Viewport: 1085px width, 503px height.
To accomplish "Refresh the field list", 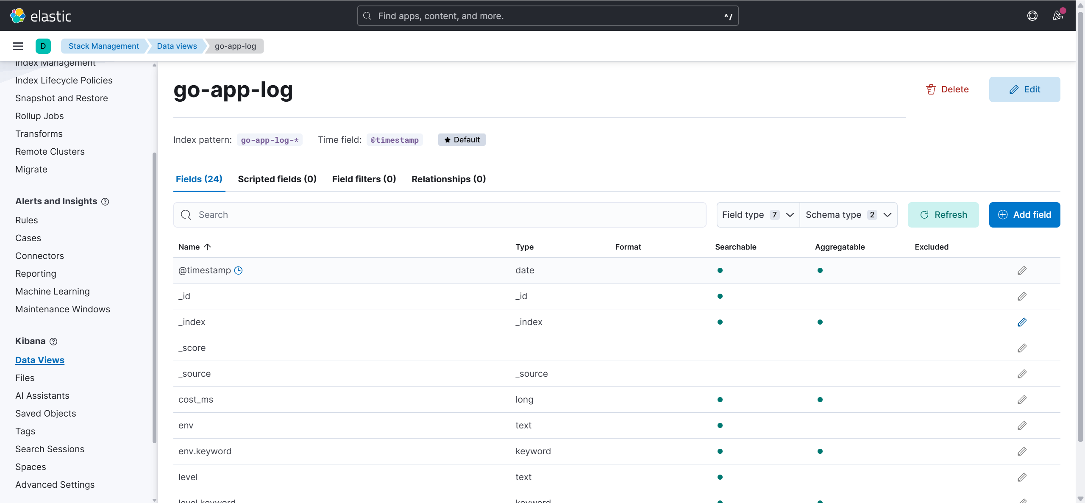I will (x=943, y=215).
